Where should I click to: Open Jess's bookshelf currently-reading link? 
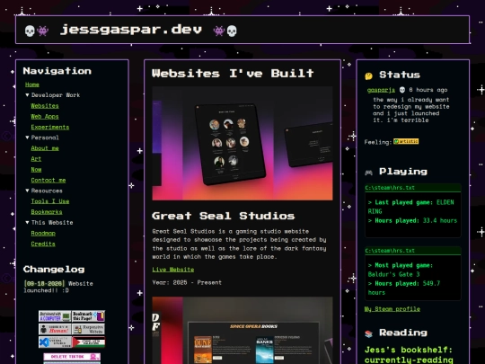click(x=409, y=355)
